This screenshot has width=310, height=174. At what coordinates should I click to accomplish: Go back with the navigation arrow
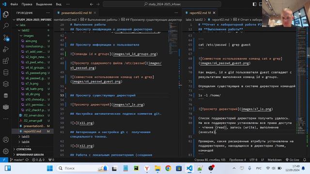(x=92, y=4)
